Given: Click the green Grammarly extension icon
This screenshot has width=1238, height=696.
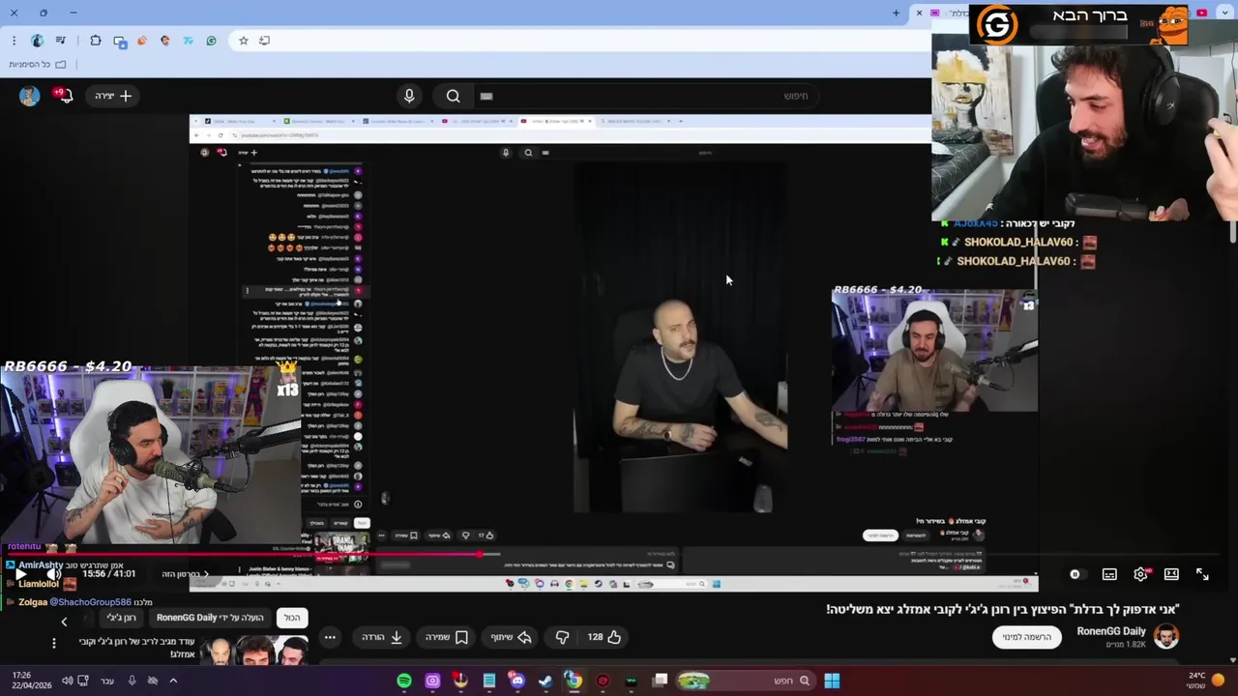Looking at the screenshot, I should click(211, 41).
